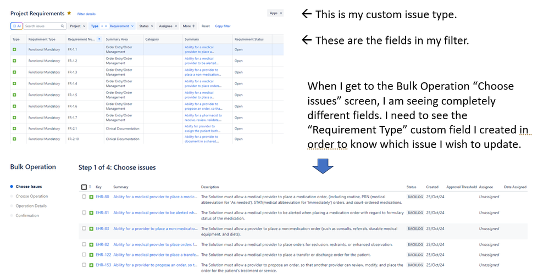The image size is (549, 280).
Task: Open the Apps dropdown
Action: point(275,13)
